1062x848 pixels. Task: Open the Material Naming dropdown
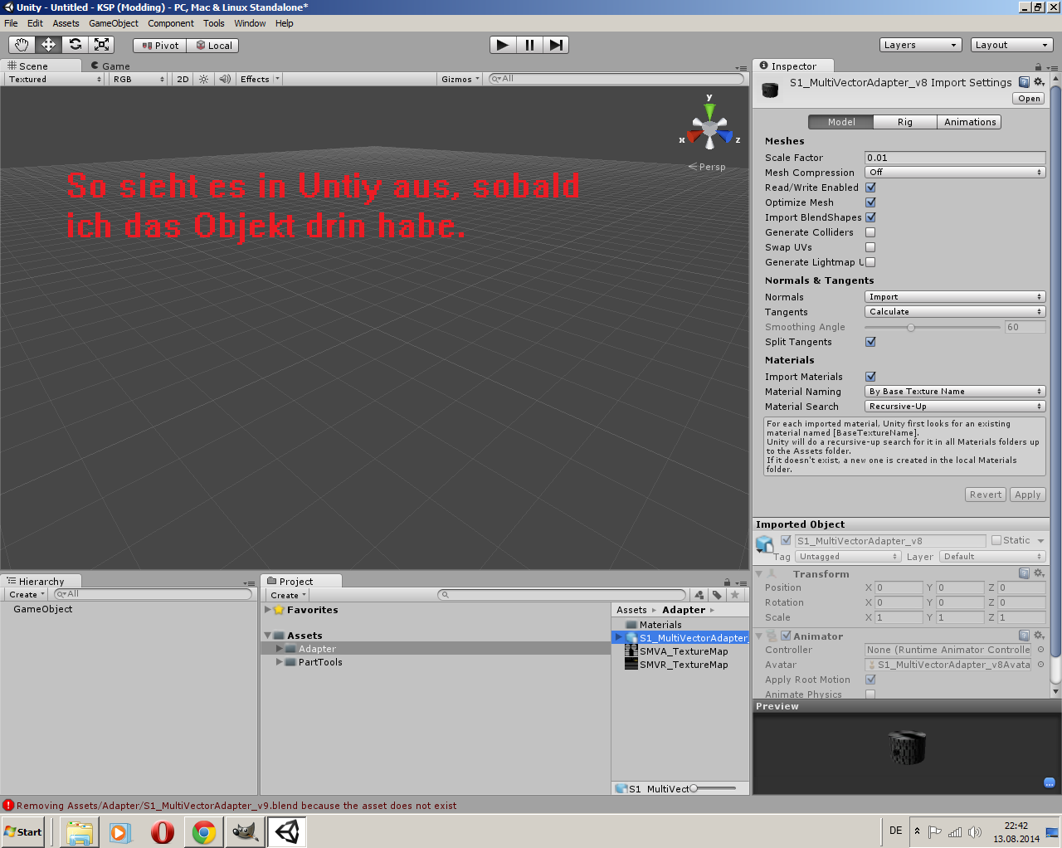coord(954,392)
